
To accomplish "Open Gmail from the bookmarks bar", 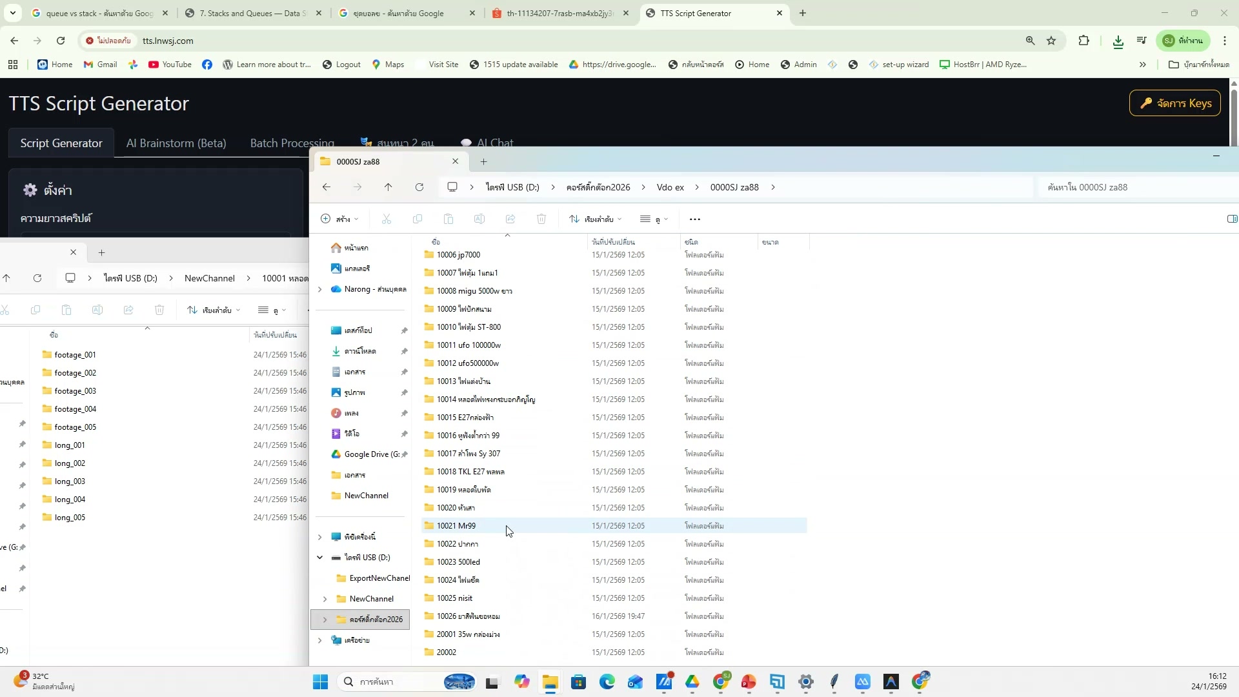I will [99, 64].
